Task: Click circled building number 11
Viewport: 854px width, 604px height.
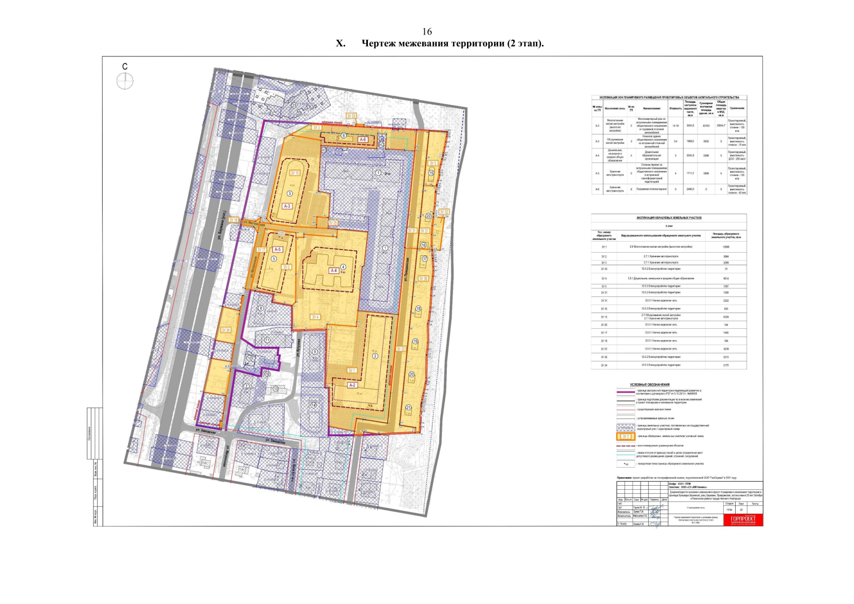Action: coord(267,340)
